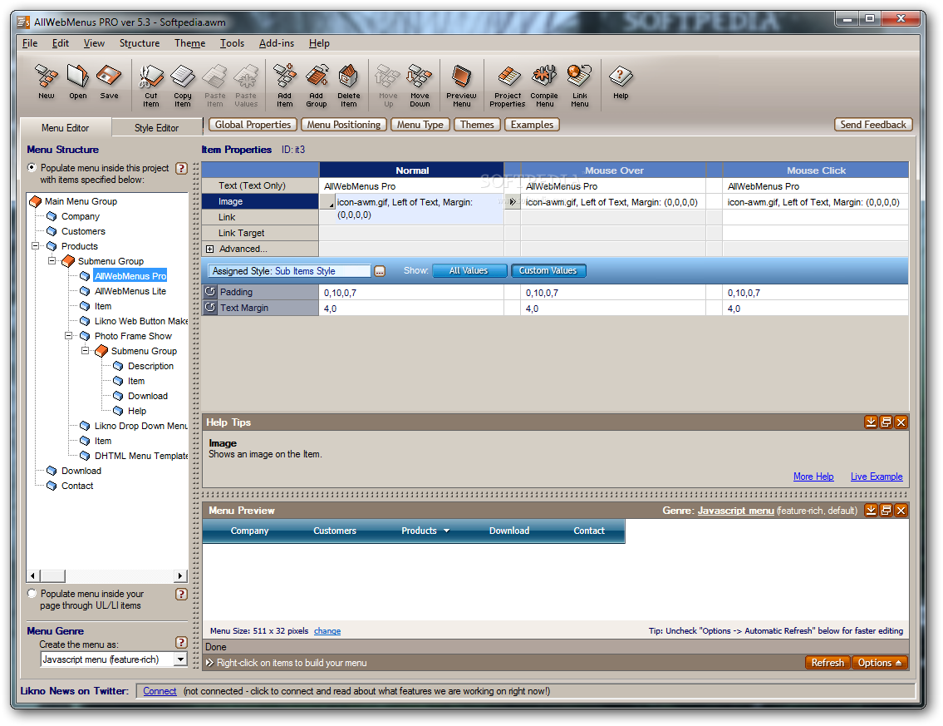This screenshot has width=943, height=726.
Task: Click the Custom Values button
Action: tap(548, 271)
